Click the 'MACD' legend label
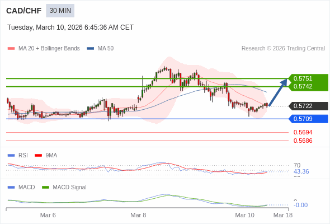This screenshot has height=224, width=330. (27, 188)
